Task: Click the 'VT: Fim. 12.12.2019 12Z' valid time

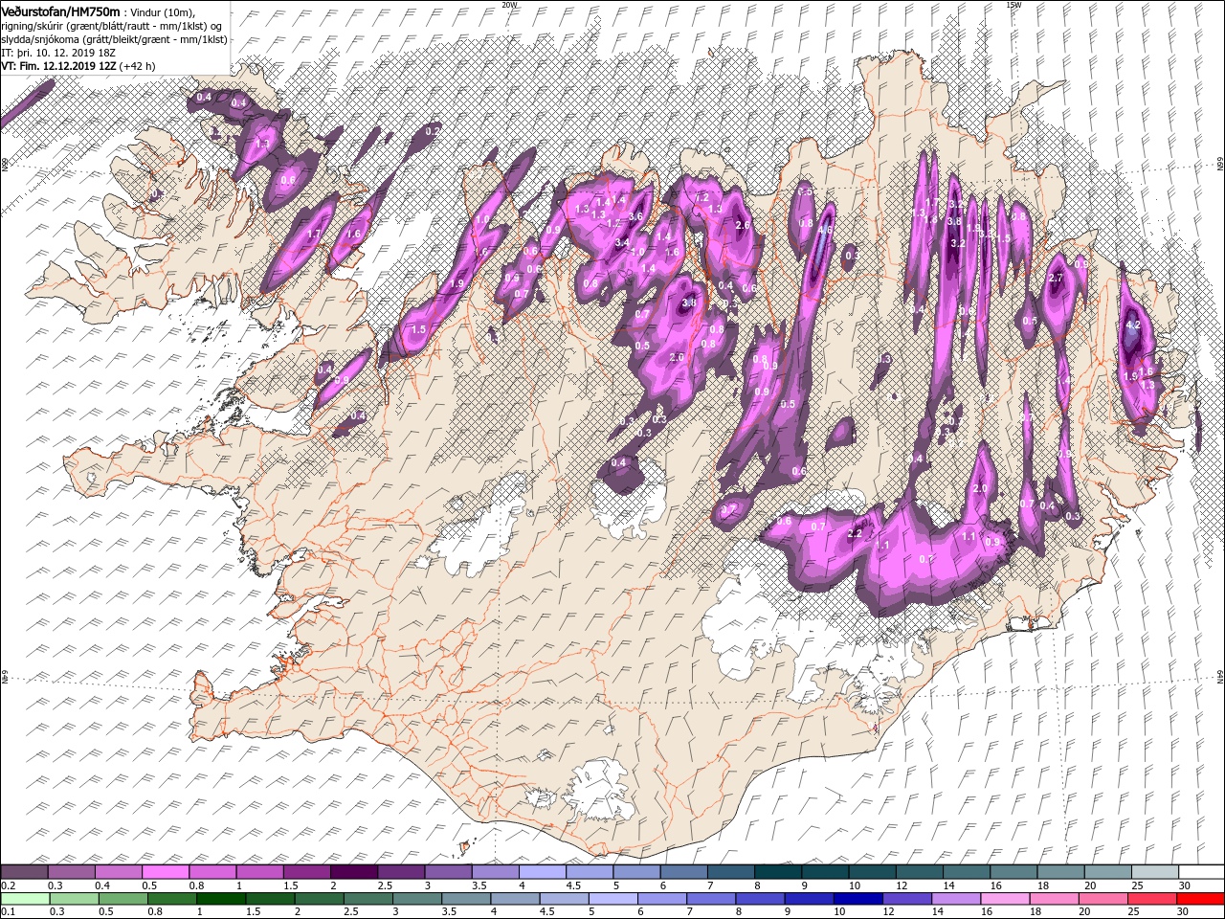Action: [58, 66]
